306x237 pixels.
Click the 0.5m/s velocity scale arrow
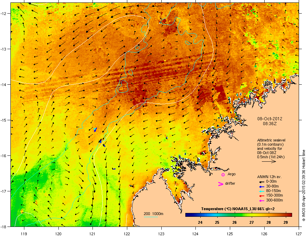269,161
